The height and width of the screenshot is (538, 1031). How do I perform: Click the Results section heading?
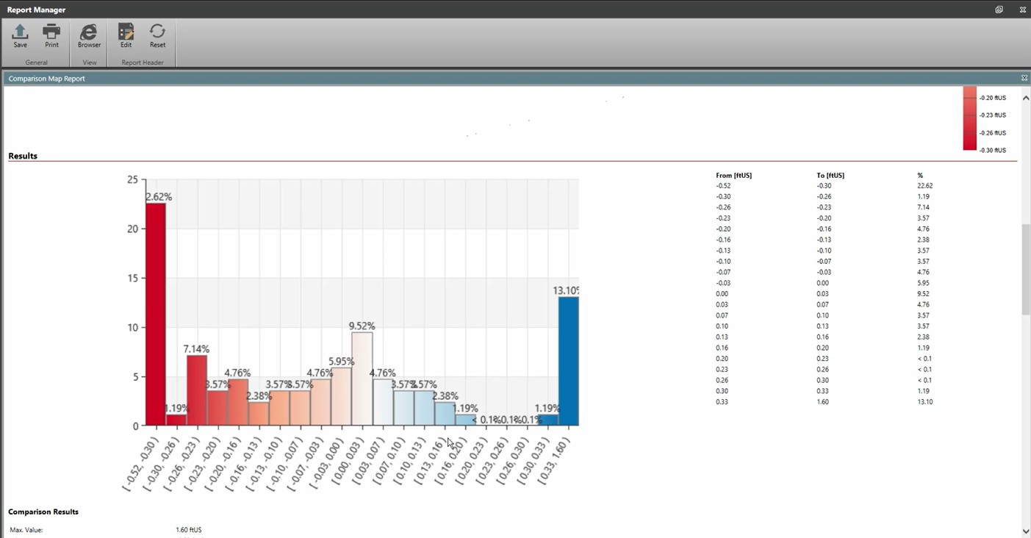click(23, 156)
